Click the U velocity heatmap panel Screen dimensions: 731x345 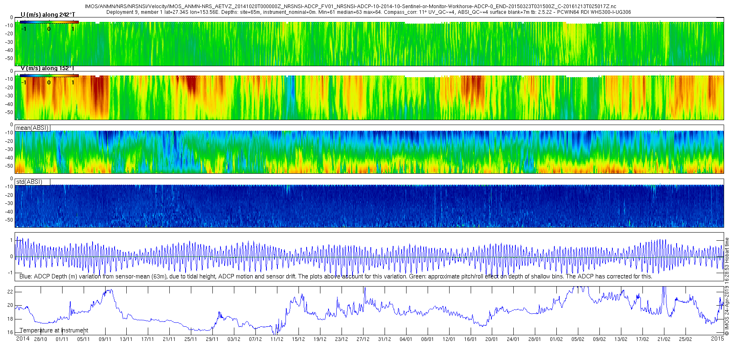click(369, 41)
